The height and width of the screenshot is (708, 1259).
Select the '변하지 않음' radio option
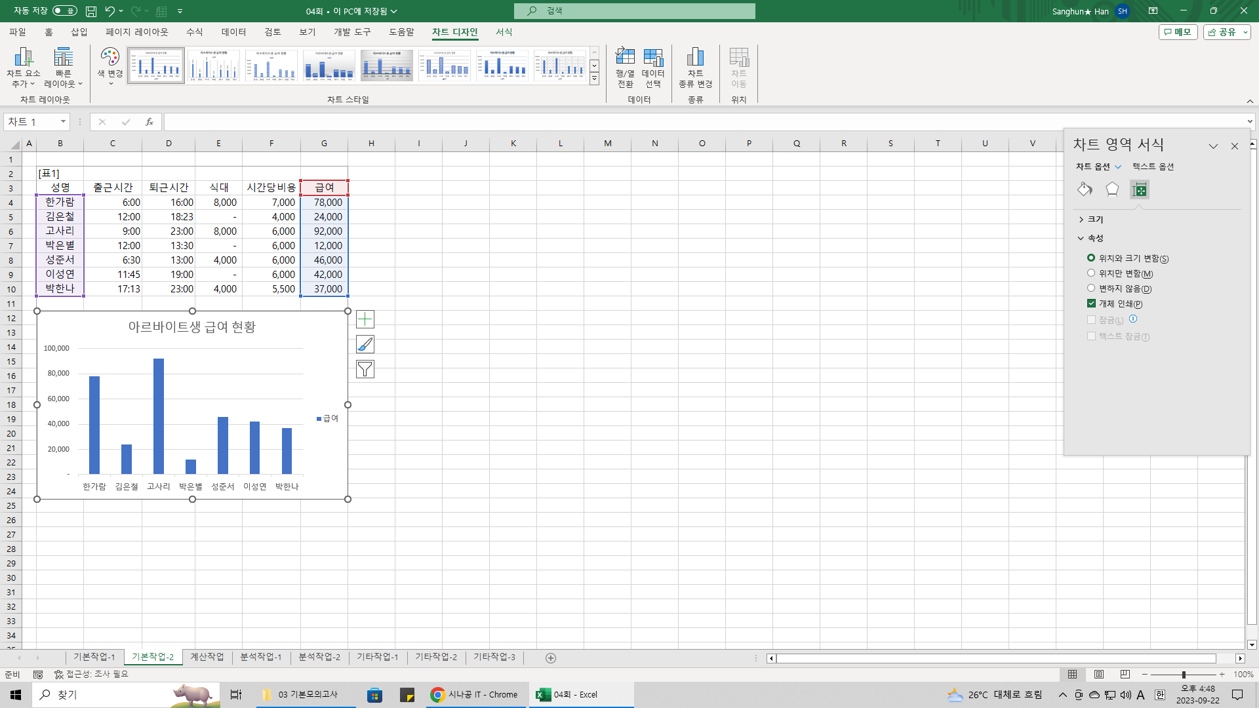(1091, 288)
